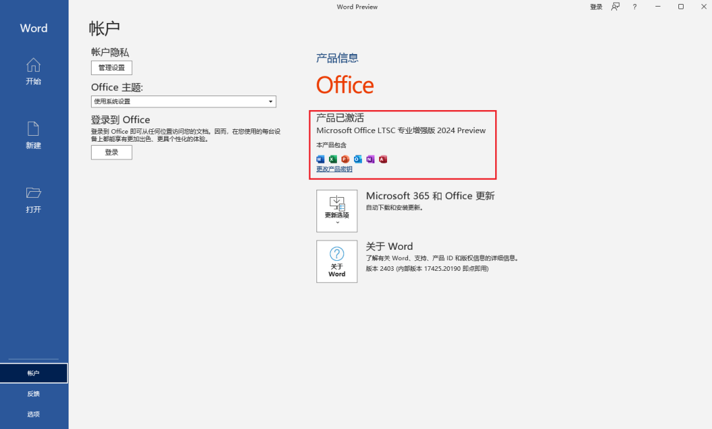Screen dimensions: 712x429
Task: Open the 选项 options entry
Action: tap(34, 414)
